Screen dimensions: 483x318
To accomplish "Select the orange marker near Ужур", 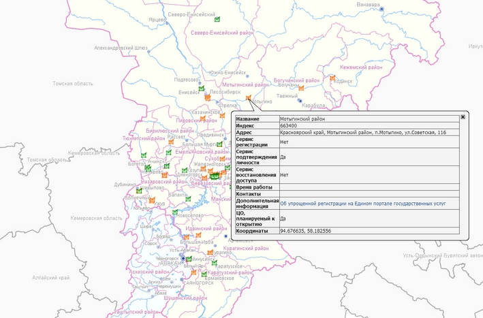I will click(152, 200).
